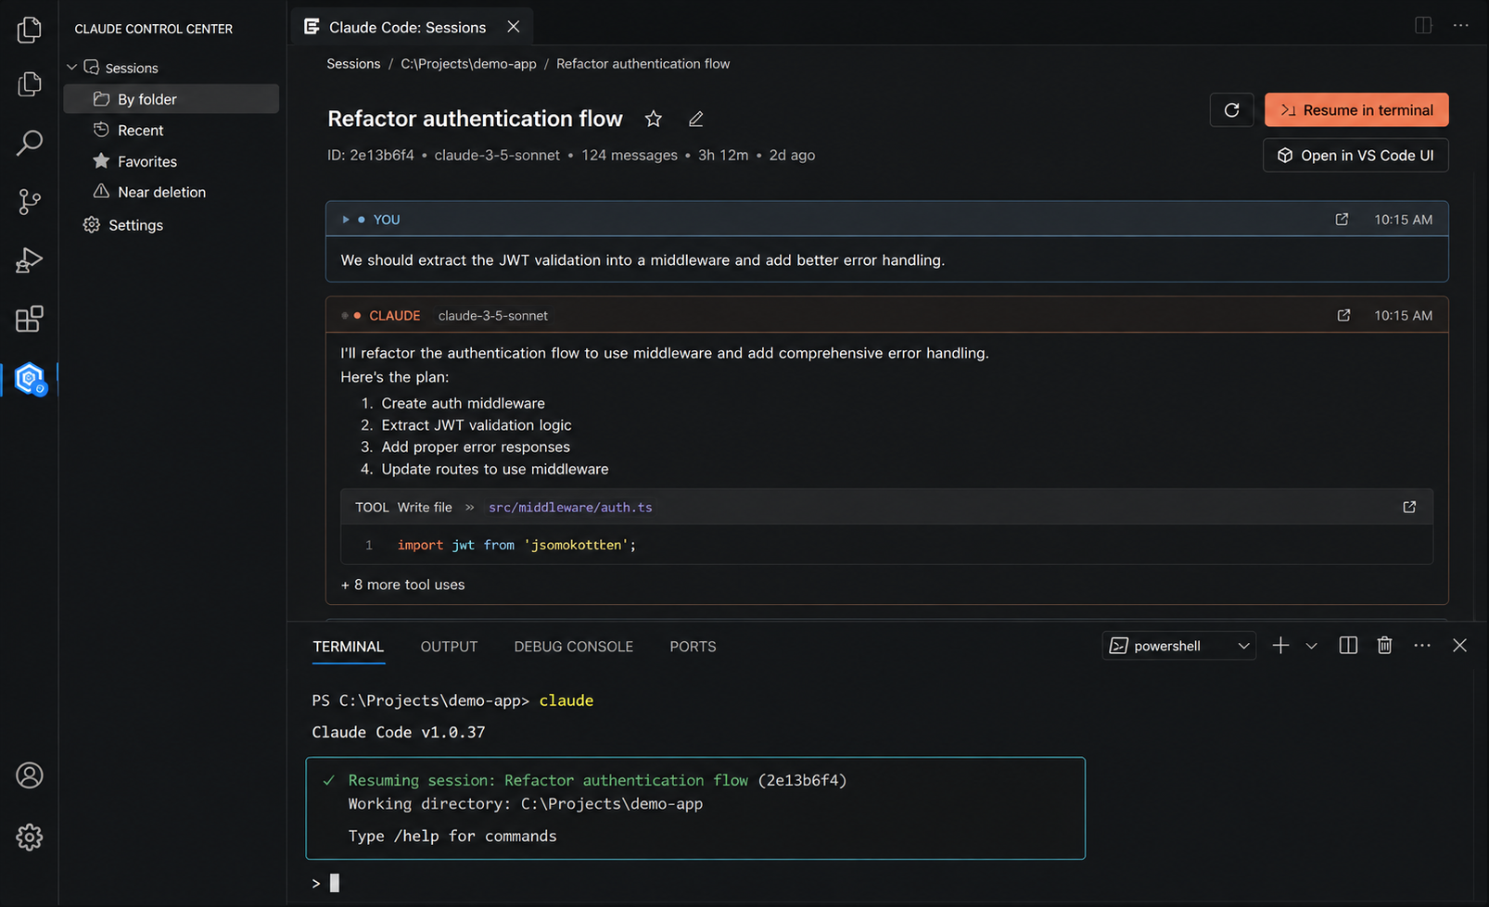Rename session with the pencil icon
The width and height of the screenshot is (1489, 907).
click(x=696, y=119)
